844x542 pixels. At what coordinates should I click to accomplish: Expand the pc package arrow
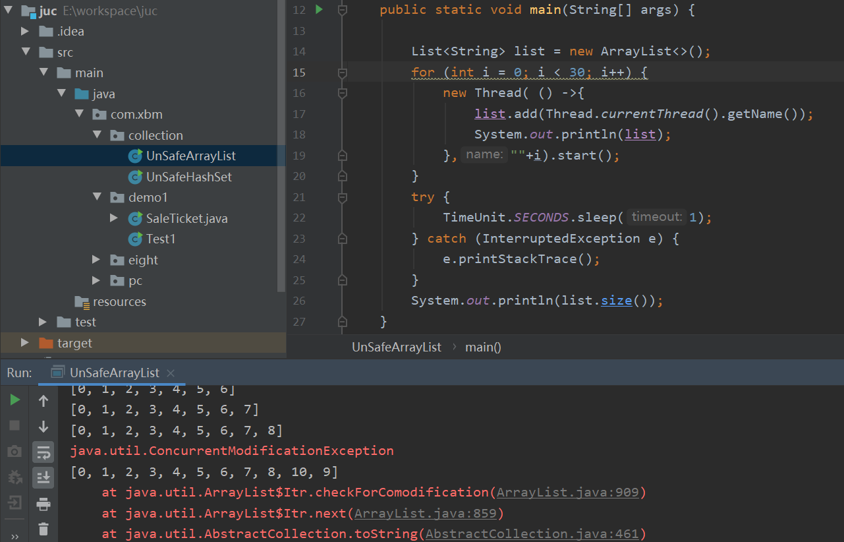(x=96, y=280)
